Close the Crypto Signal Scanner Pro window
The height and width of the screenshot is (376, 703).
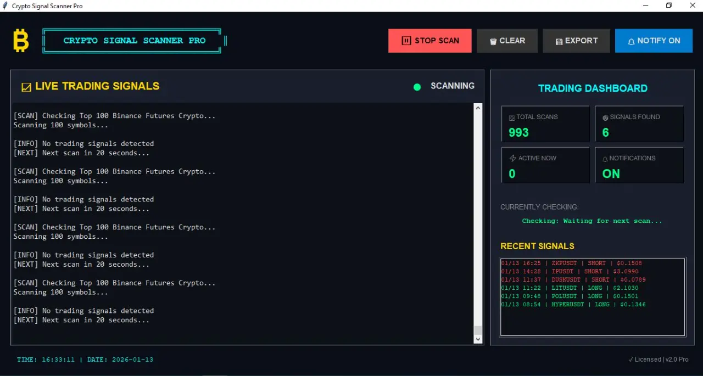coord(692,5)
